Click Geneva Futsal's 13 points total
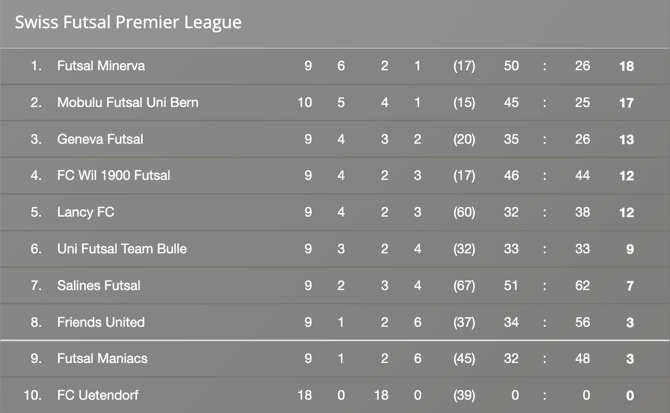 (x=626, y=139)
